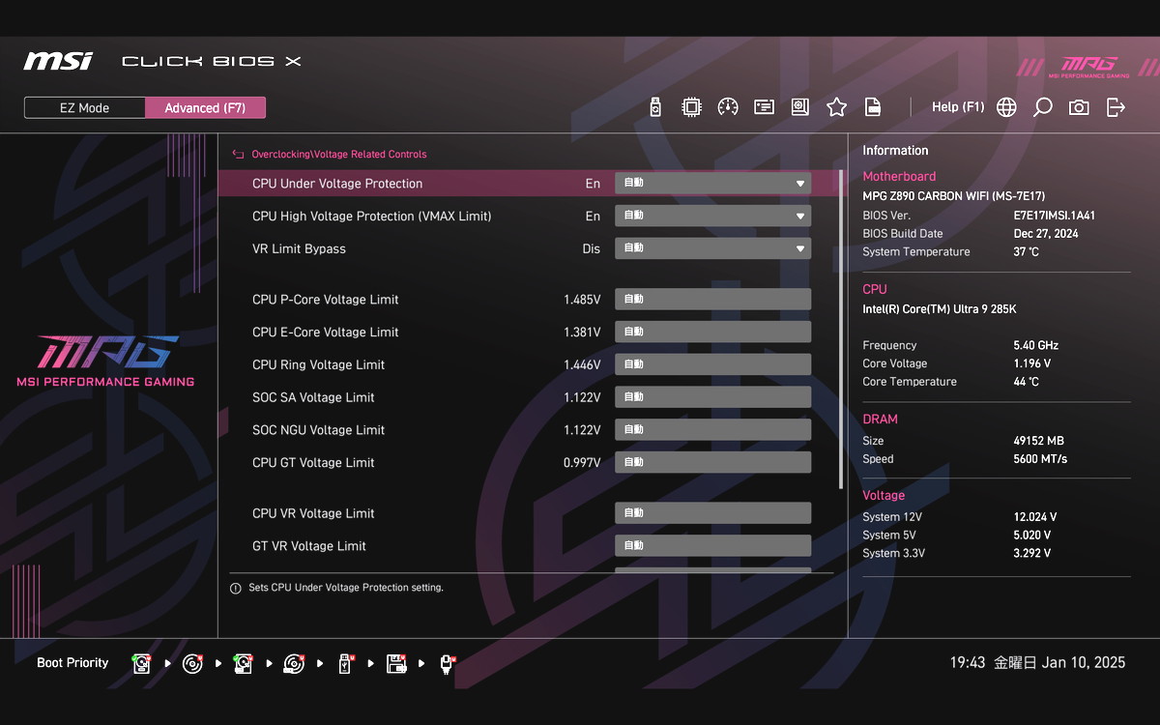Click the speedometer gauge toolbar icon
The height and width of the screenshot is (725, 1160).
tap(728, 107)
